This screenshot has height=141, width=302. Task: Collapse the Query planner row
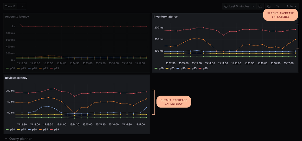[x=19, y=139]
